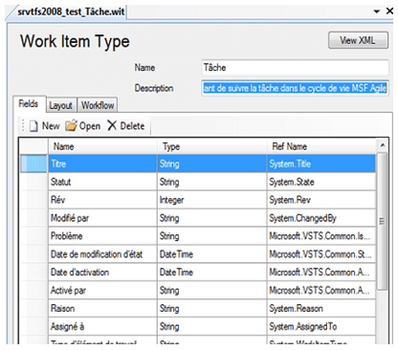Screen dimensions: 398x350
Task: Open the document tab list dropdown arrow
Action: click(x=377, y=11)
